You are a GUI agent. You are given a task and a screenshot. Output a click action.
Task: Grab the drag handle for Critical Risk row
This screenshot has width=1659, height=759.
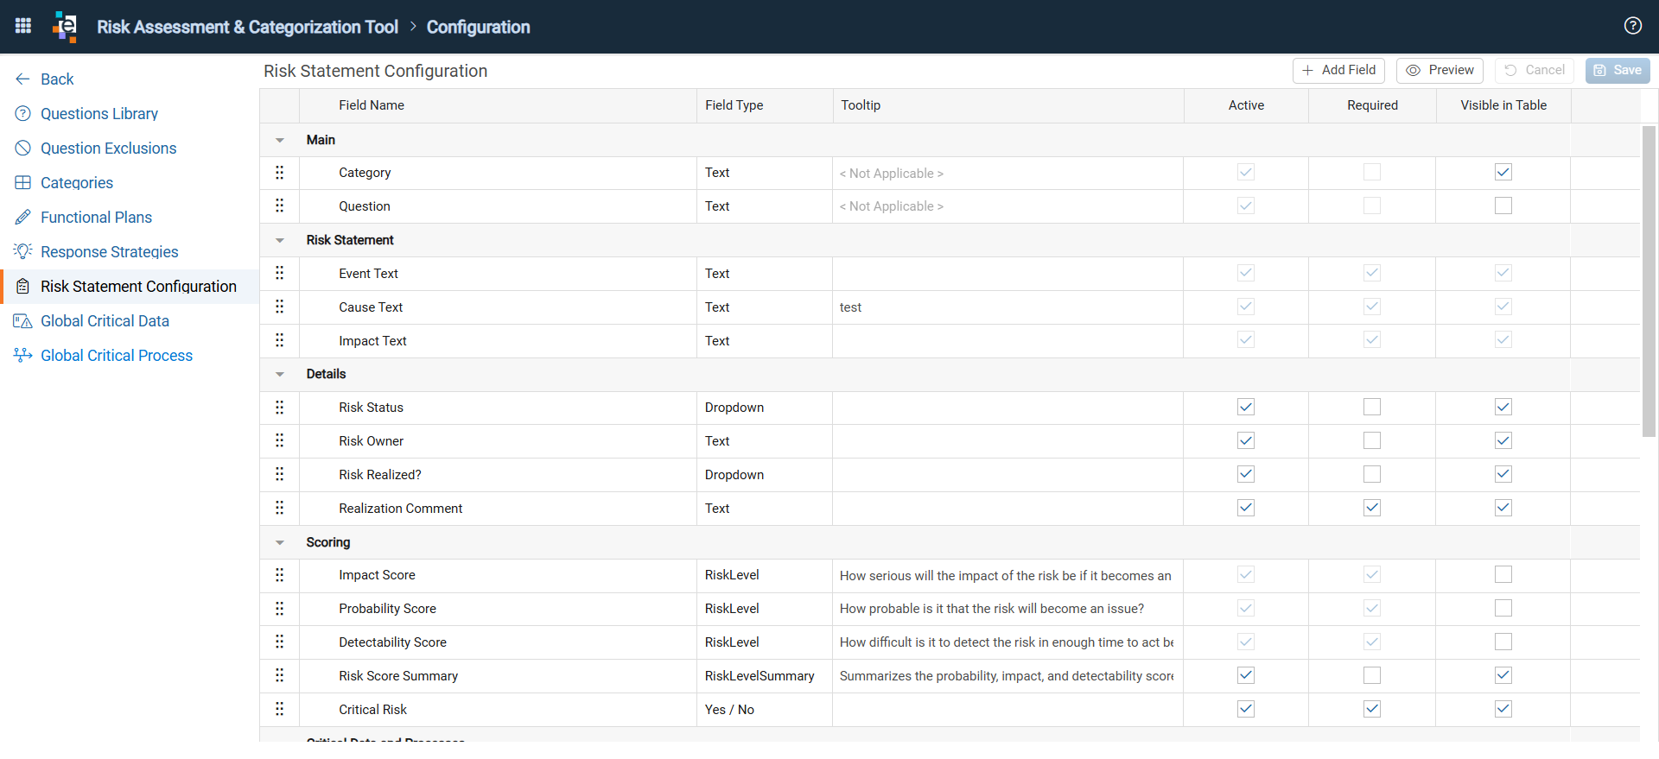coord(279,709)
